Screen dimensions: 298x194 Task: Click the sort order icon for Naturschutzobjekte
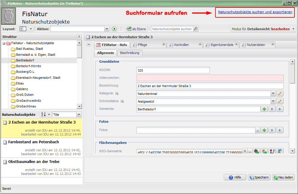click(43, 114)
